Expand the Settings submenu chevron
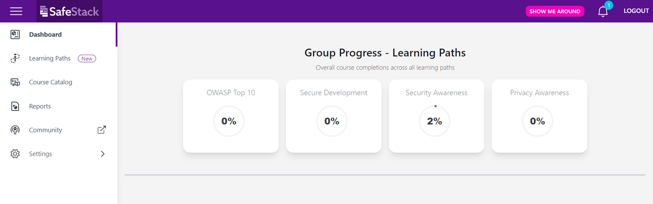The height and width of the screenshot is (204, 653). pos(103,154)
